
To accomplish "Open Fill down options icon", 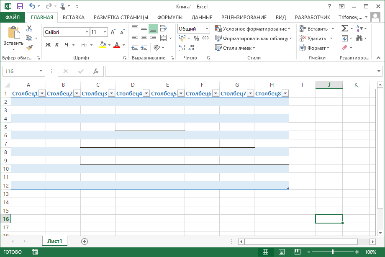I will point(345,38).
